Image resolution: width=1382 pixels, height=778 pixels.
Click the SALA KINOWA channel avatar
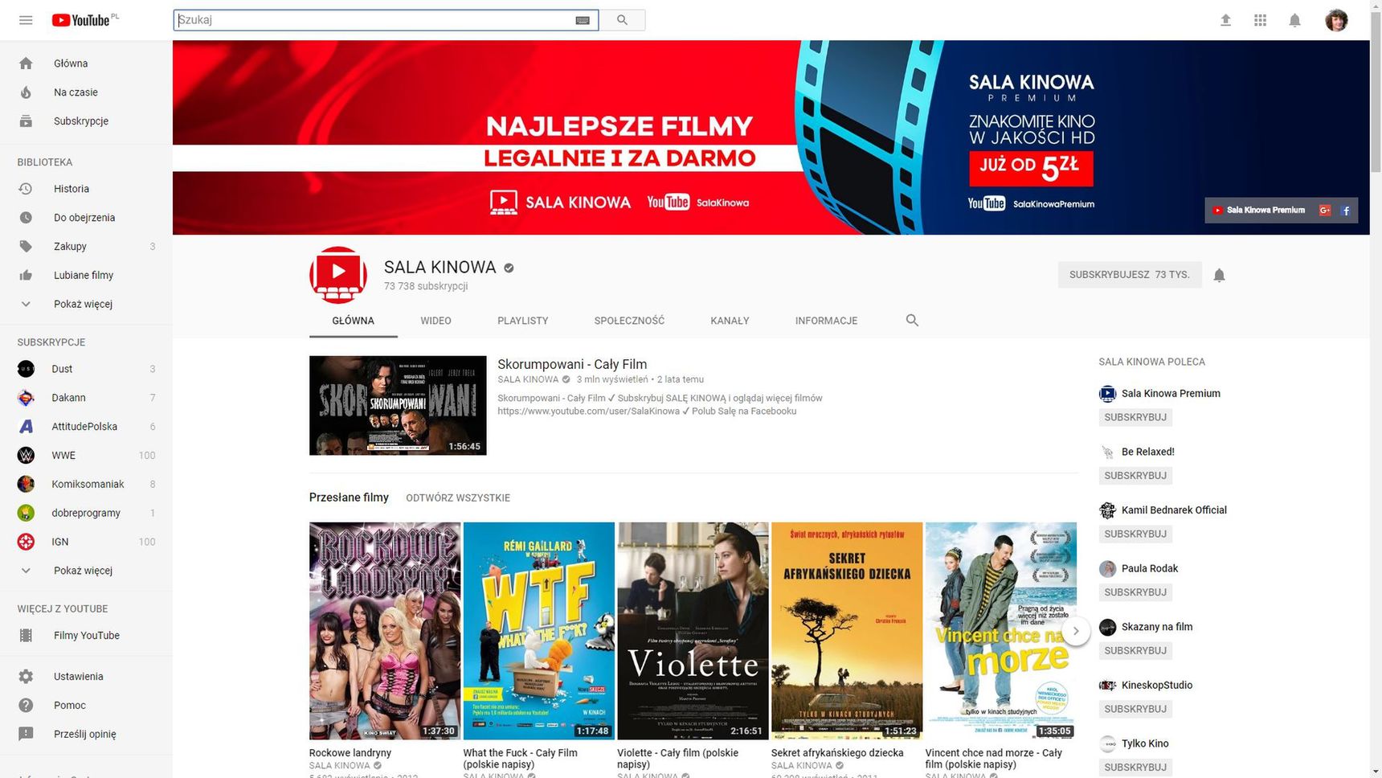pyautogui.click(x=338, y=275)
